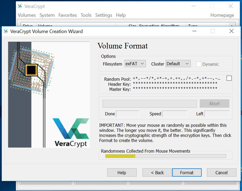This screenshot has width=242, height=191.
Task: Click the VeraCrypt main window logo icon
Action: [20, 6]
